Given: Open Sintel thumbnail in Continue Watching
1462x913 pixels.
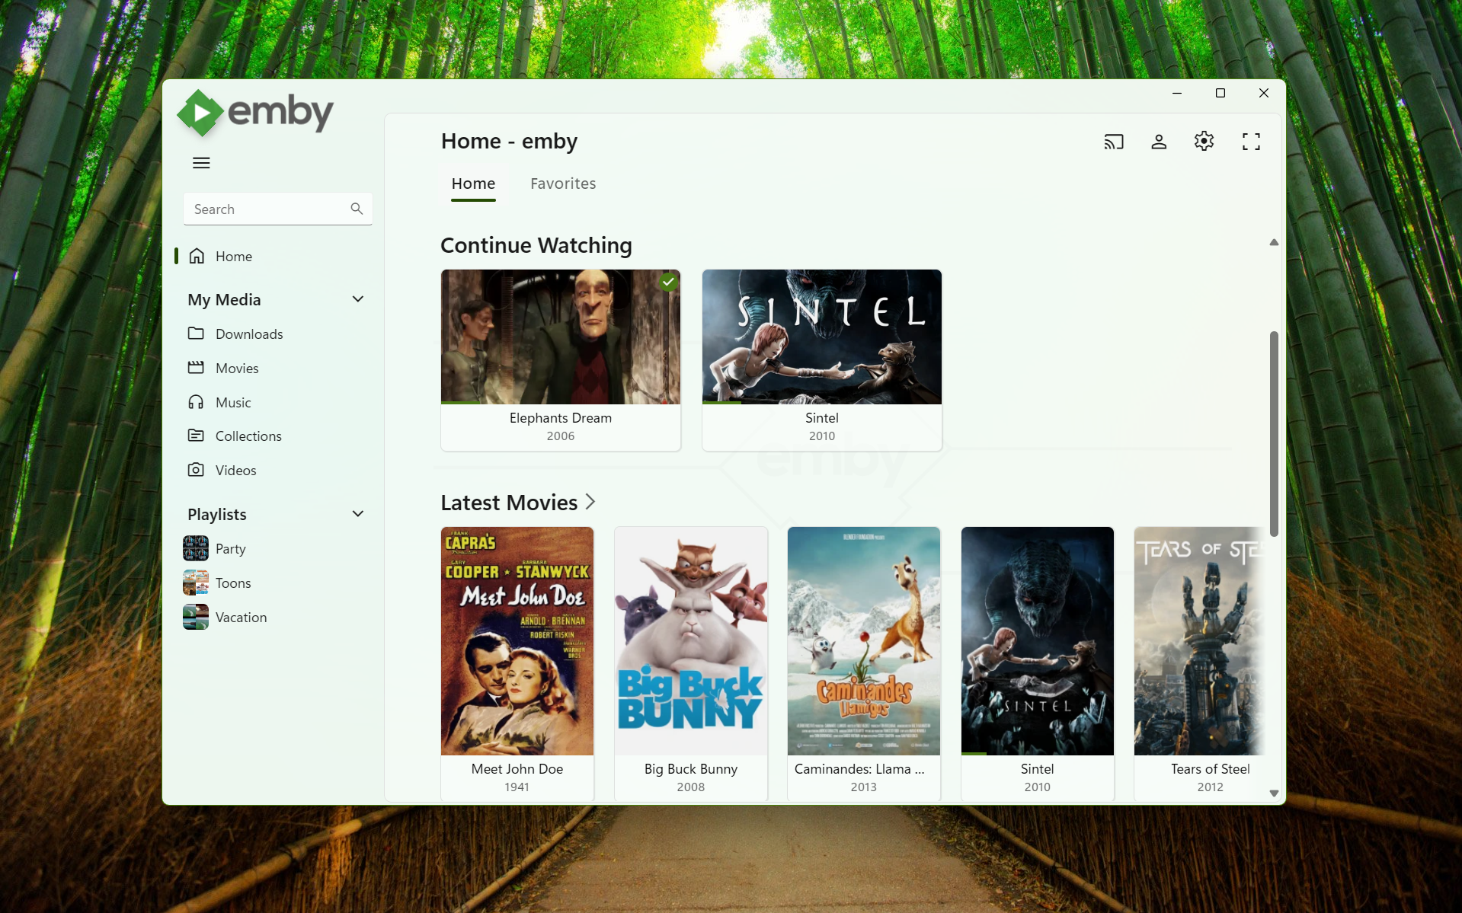Looking at the screenshot, I should [822, 337].
